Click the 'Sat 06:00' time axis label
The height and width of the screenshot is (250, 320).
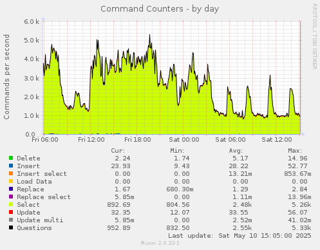(231, 140)
